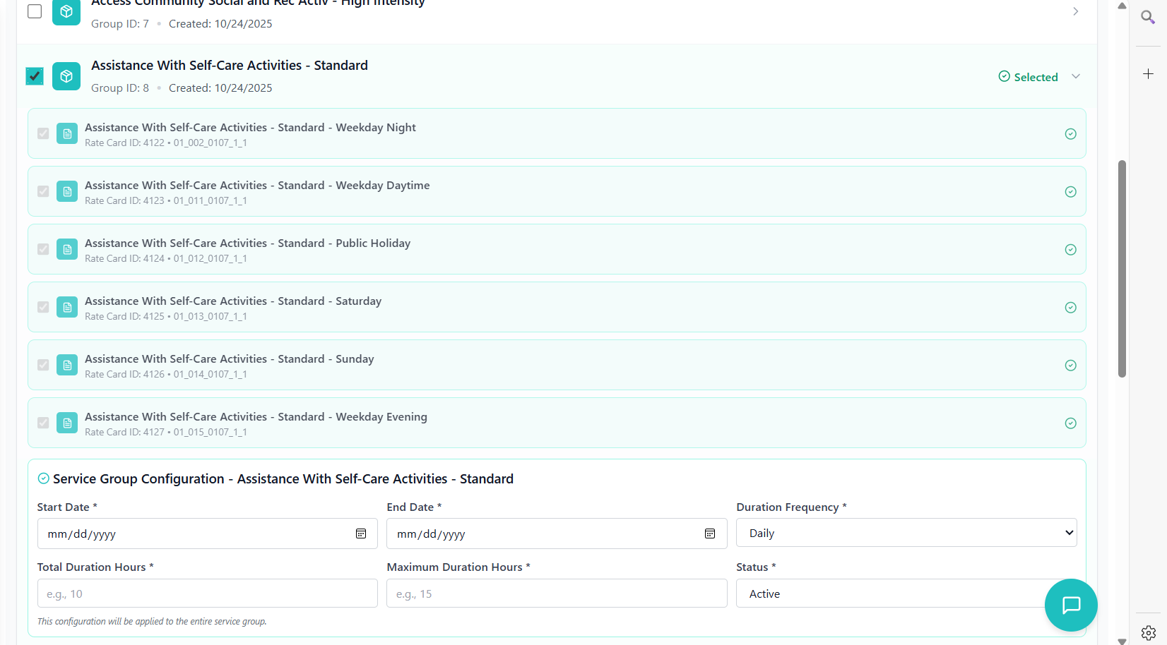Open the Duration Frequency dropdown
The image size is (1167, 645).
coord(906,533)
